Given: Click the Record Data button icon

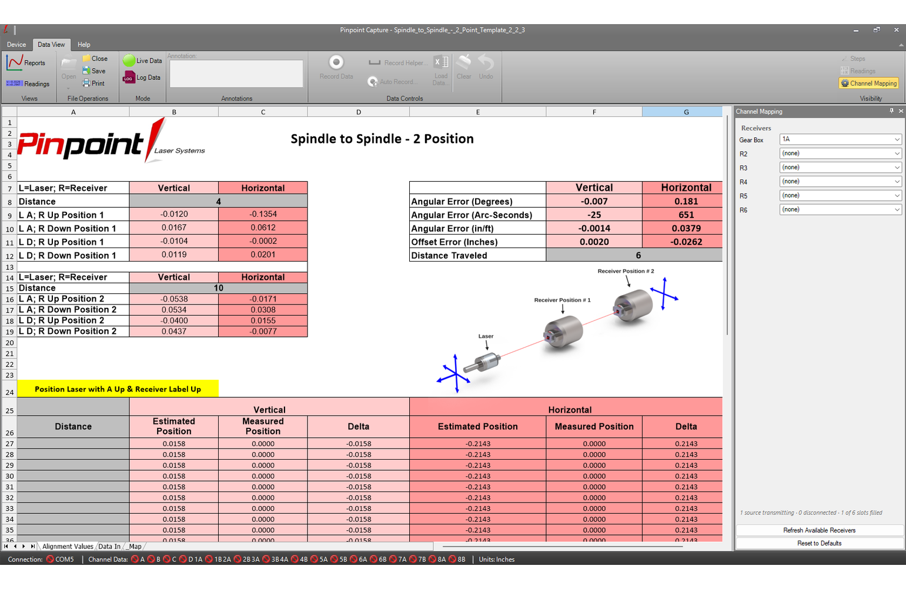Looking at the screenshot, I should click(336, 62).
